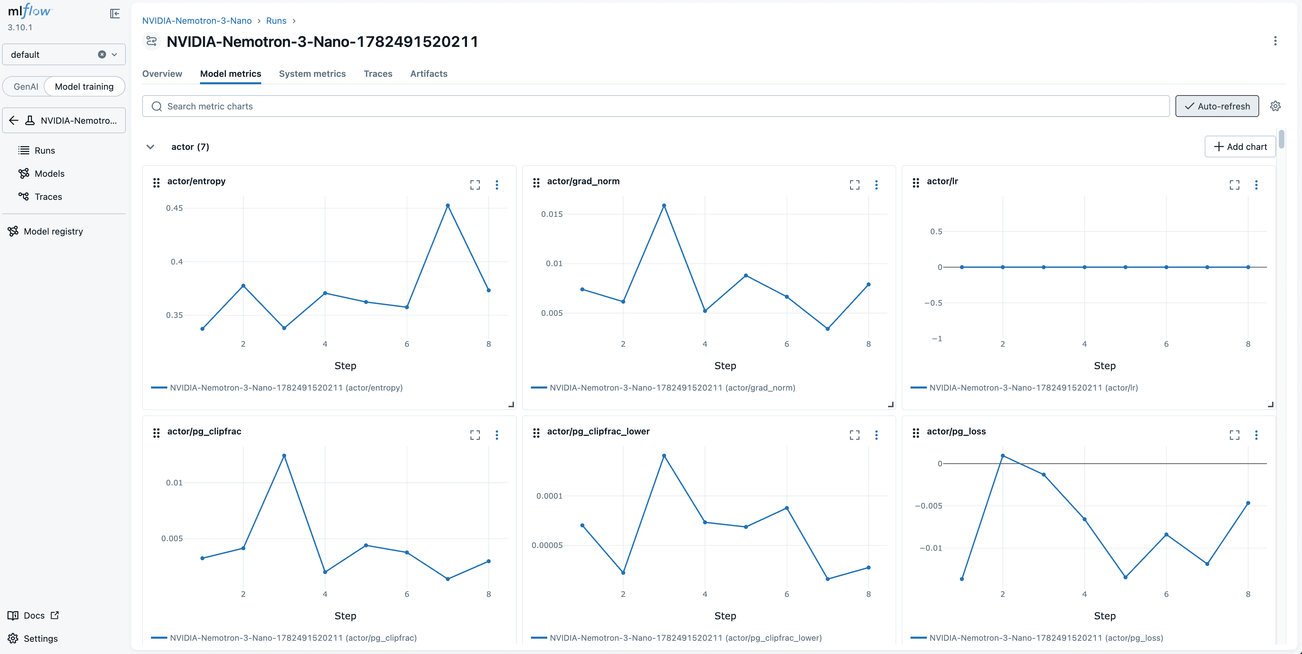
Task: Focus the Search metric charts field
Action: (x=655, y=106)
